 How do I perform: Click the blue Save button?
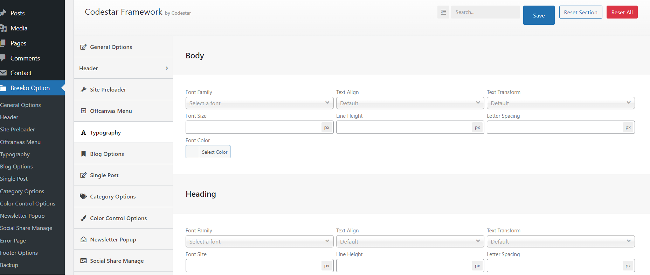[x=539, y=15]
